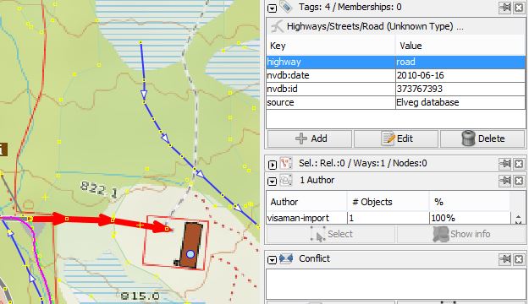529x304 pixels.
Task: Click the highway preset icon
Action: (x=278, y=26)
